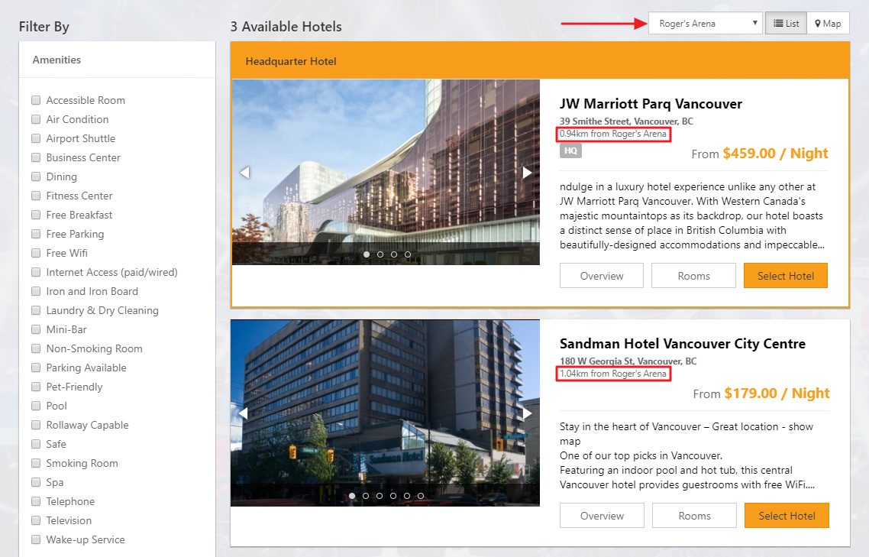869x557 pixels.
Task: Toggle the Pet-Friendly filter
Action: [x=36, y=387]
